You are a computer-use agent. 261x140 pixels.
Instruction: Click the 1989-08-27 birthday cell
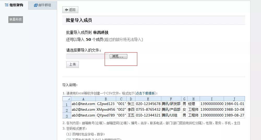pyautogui.click(x=234, y=115)
